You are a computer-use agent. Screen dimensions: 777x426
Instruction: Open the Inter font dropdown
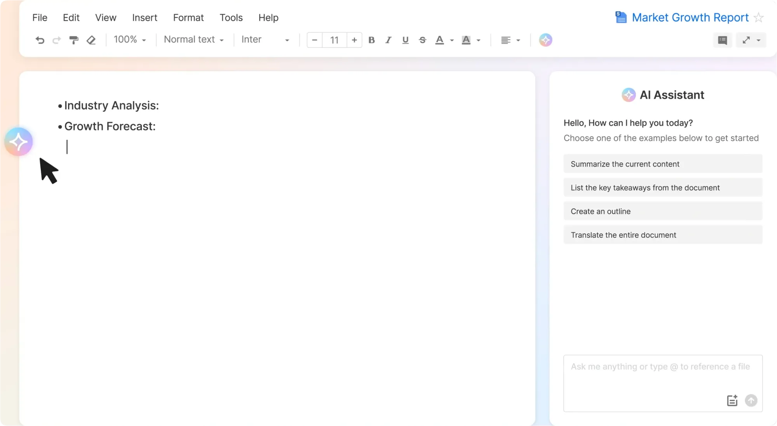tap(265, 40)
